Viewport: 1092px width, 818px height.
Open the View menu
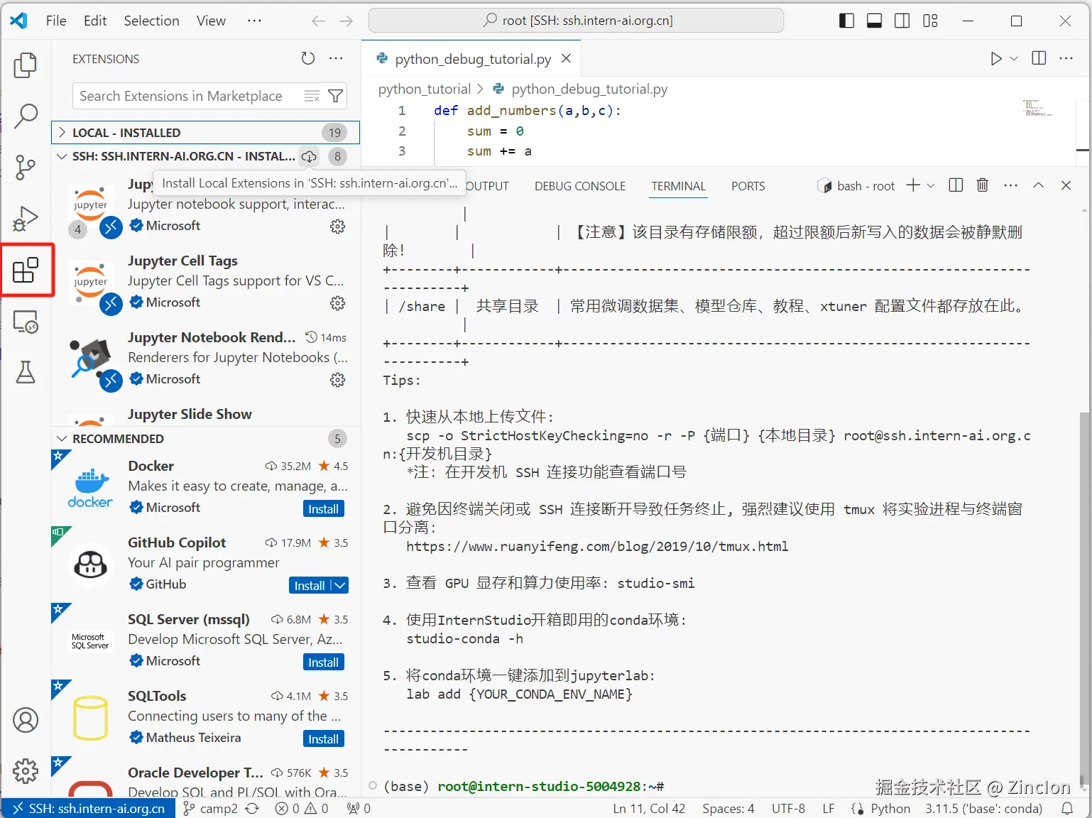click(211, 21)
